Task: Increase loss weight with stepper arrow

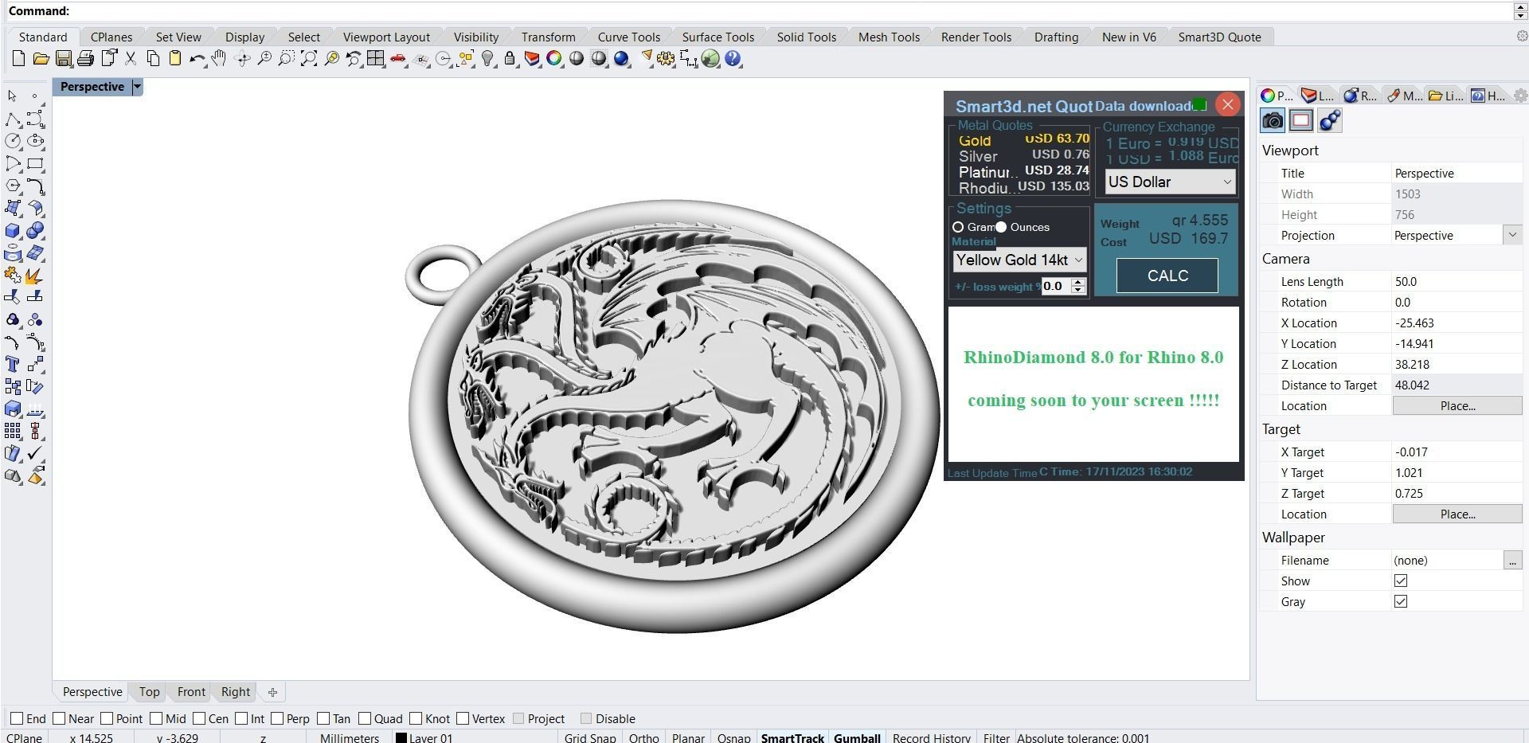Action: (x=1078, y=282)
